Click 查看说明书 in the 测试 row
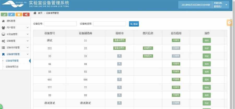Viewport: 235px width, 109px height. [119, 40]
